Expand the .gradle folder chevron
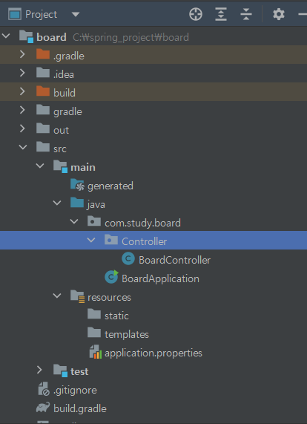Viewport: 307px width, 424px height. coord(22,54)
